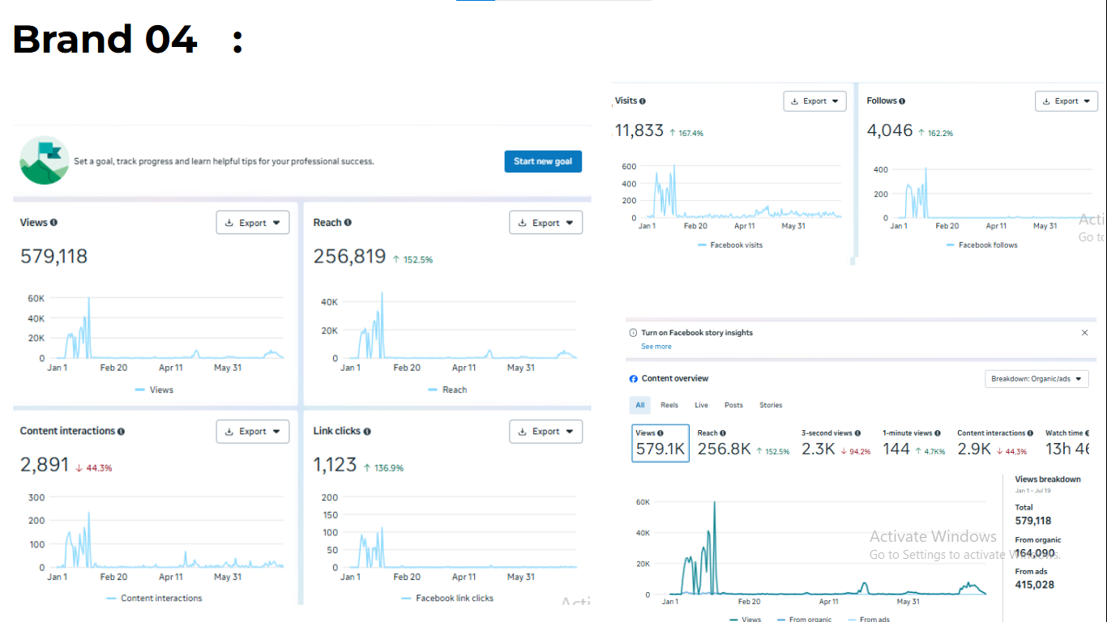Open the Views Export dropdown

[x=253, y=223]
